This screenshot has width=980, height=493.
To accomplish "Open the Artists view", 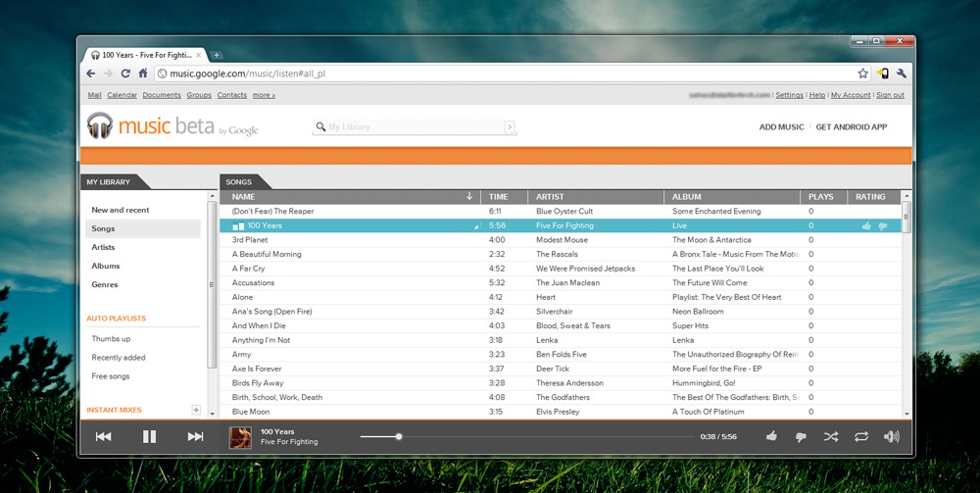I will pos(103,247).
